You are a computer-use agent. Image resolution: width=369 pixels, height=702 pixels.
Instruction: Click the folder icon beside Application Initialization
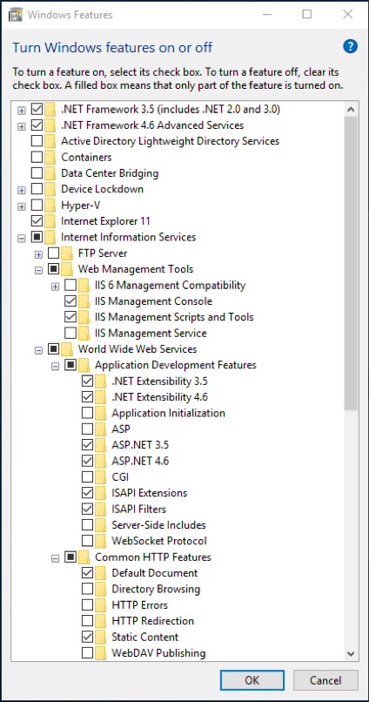pos(101,413)
